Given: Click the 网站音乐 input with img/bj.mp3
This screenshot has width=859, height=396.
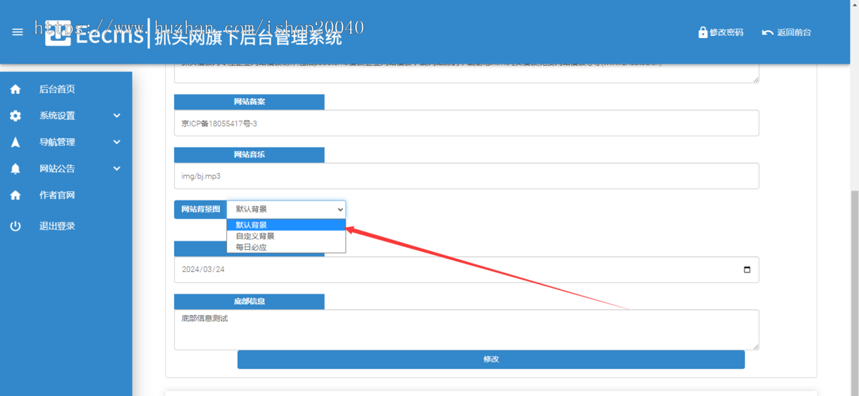Looking at the screenshot, I should 466,176.
